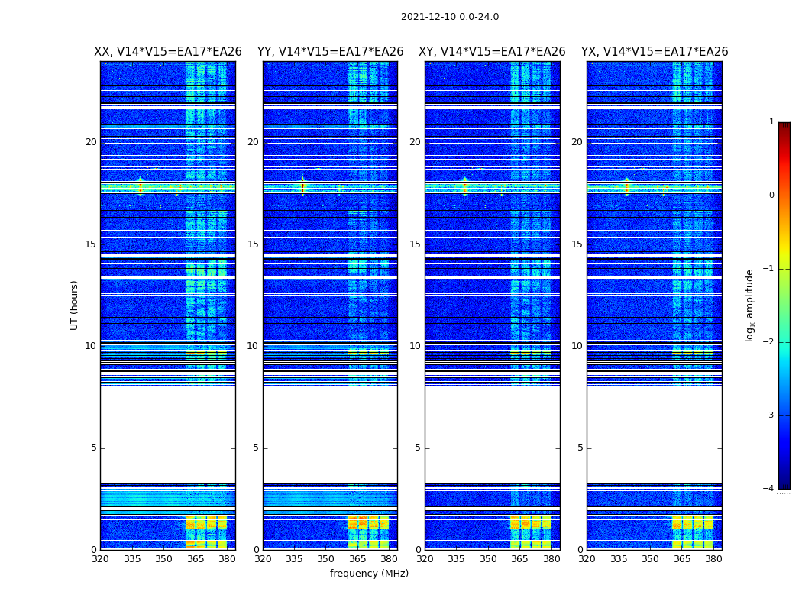Viewport: 802px width, 611px height.
Task: Click the dark red top of the colorbar
Action: pyautogui.click(x=784, y=126)
